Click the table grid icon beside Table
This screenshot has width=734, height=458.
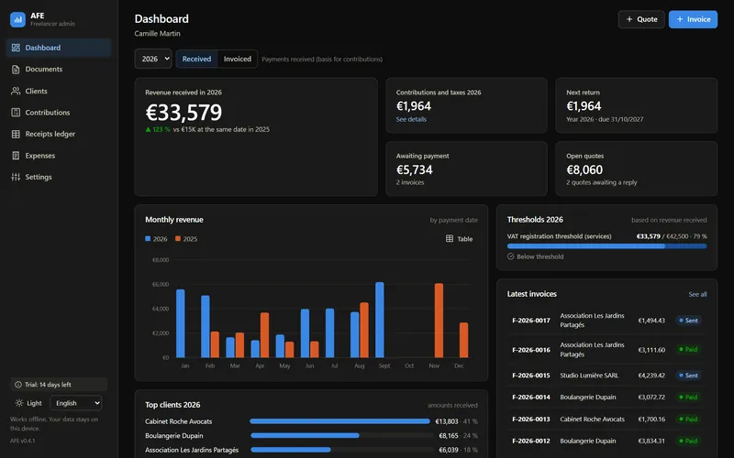pyautogui.click(x=450, y=239)
